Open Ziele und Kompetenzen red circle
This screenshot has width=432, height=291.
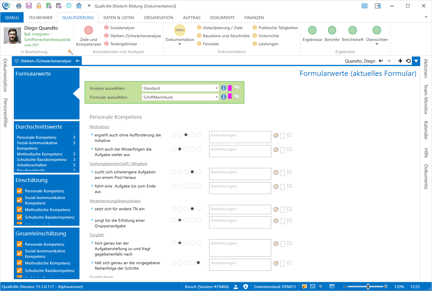tap(88, 30)
